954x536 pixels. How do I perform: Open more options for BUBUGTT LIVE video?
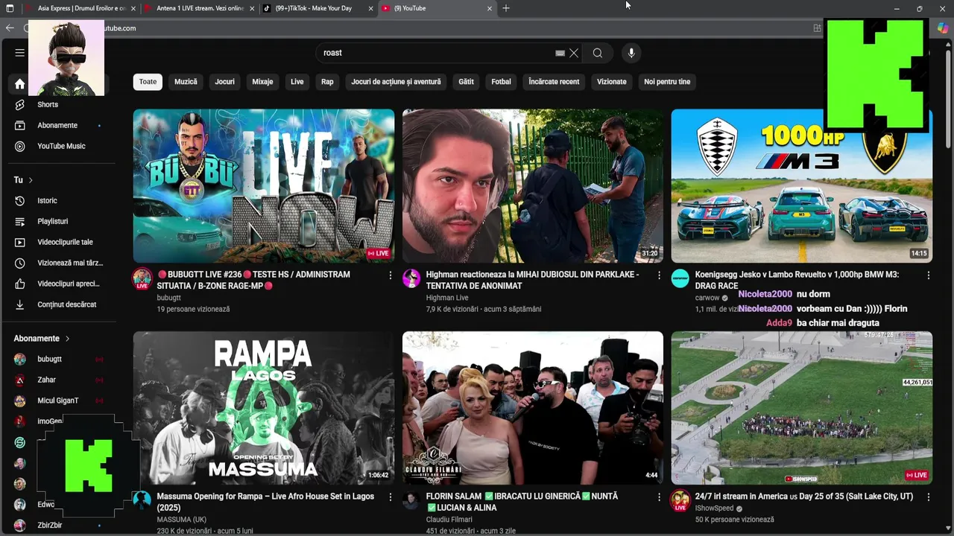coord(390,275)
